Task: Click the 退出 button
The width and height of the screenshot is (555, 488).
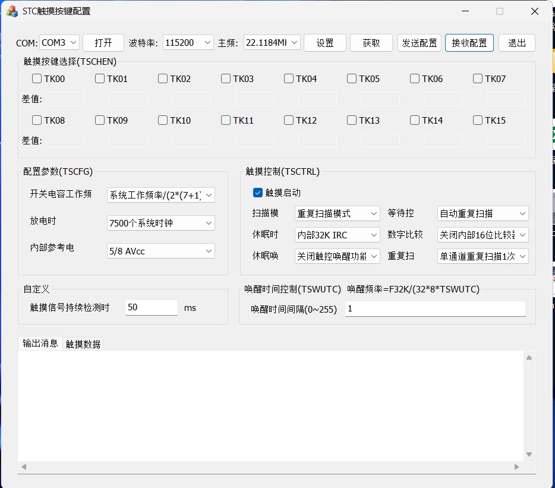Action: pyautogui.click(x=517, y=43)
